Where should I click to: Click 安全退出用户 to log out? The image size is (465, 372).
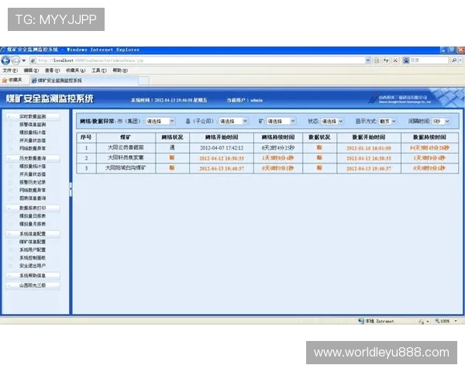pos(33,266)
